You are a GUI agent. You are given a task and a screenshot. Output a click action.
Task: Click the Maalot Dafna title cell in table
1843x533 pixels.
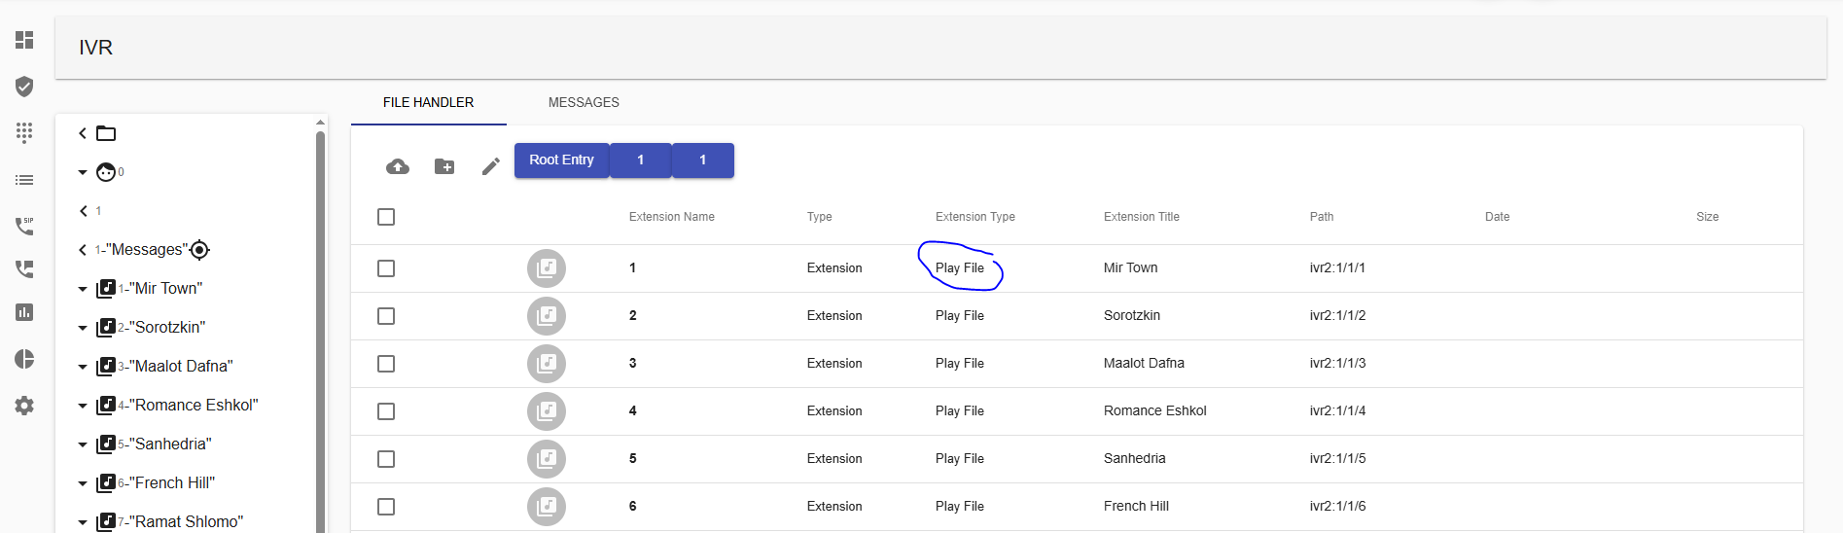tap(1144, 363)
